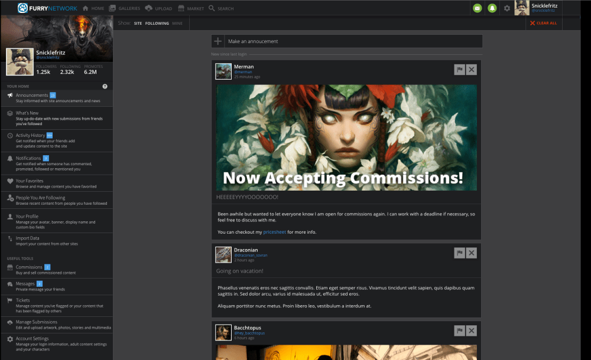Viewport: 591px width, 360px height.
Task: Open the settings gear icon
Action: pyautogui.click(x=506, y=8)
